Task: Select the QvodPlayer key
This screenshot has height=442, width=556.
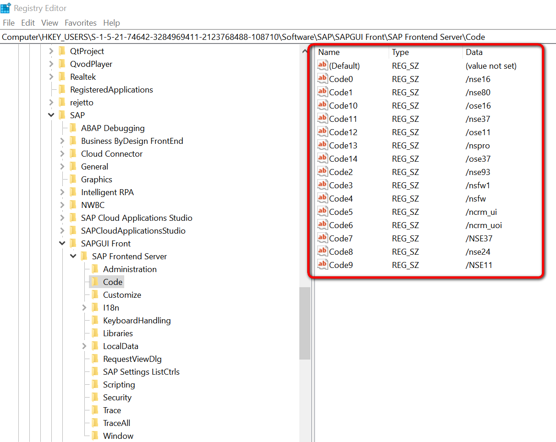Action: click(91, 64)
